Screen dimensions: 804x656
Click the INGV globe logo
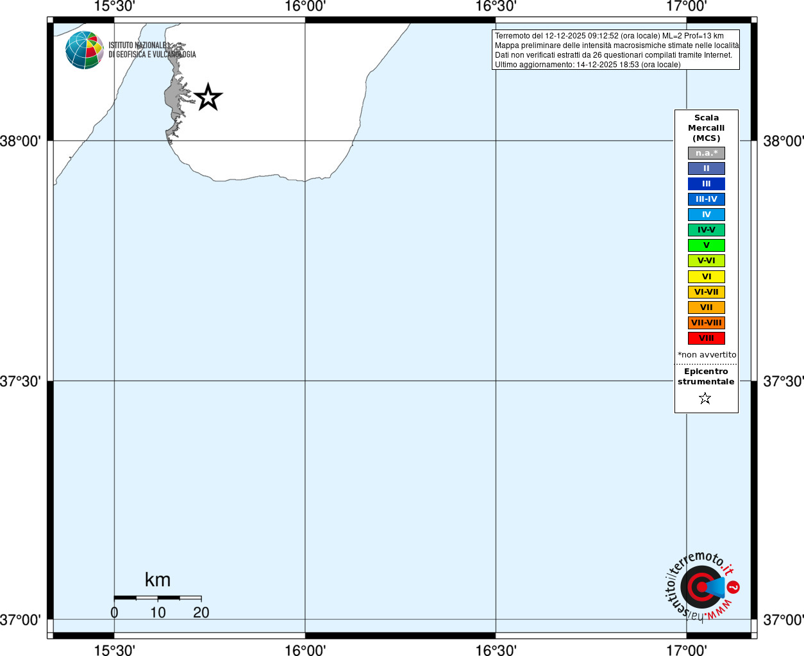85,50
